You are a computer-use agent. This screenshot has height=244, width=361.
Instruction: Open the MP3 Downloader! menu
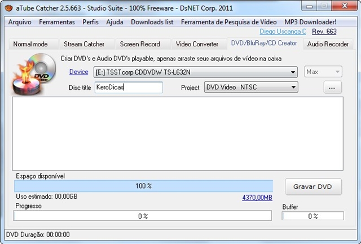pyautogui.click(x=310, y=22)
